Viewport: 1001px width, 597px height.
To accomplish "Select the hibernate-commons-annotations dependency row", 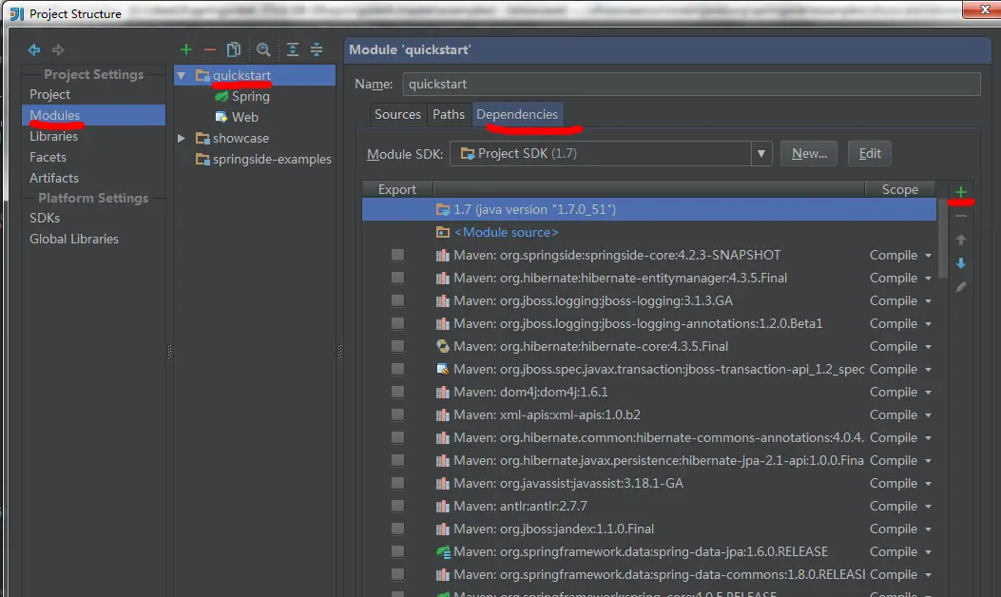I will [648, 437].
